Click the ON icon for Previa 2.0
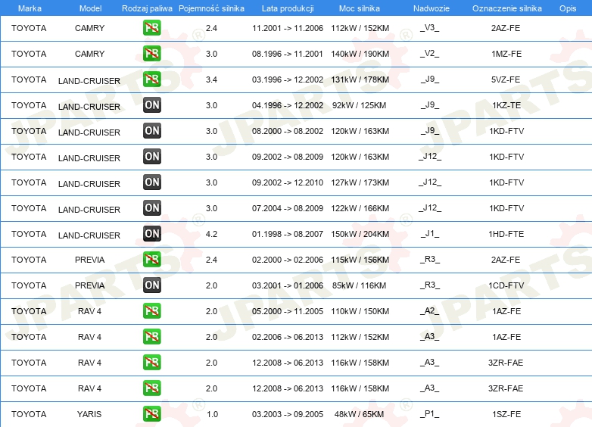 [151, 285]
